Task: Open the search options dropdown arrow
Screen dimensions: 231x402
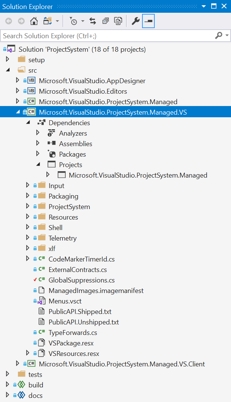Action: tap(227, 35)
